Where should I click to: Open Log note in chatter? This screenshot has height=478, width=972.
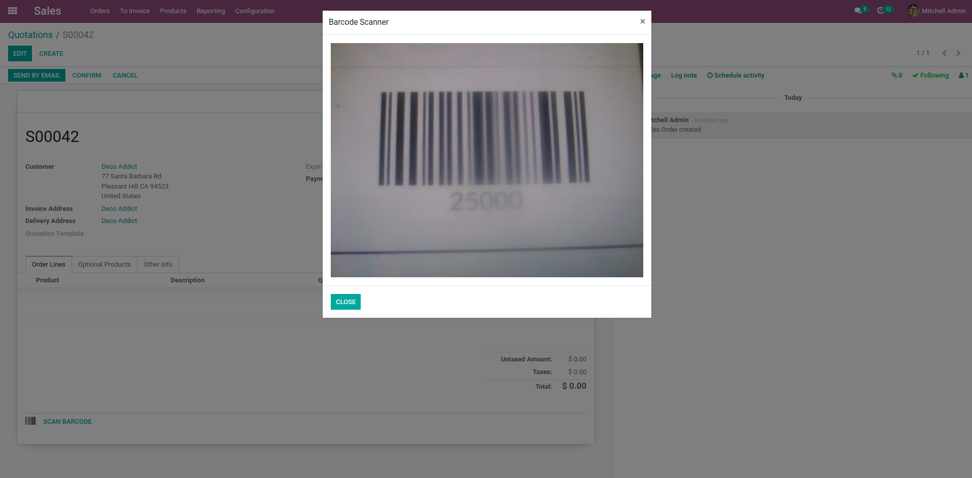684,76
